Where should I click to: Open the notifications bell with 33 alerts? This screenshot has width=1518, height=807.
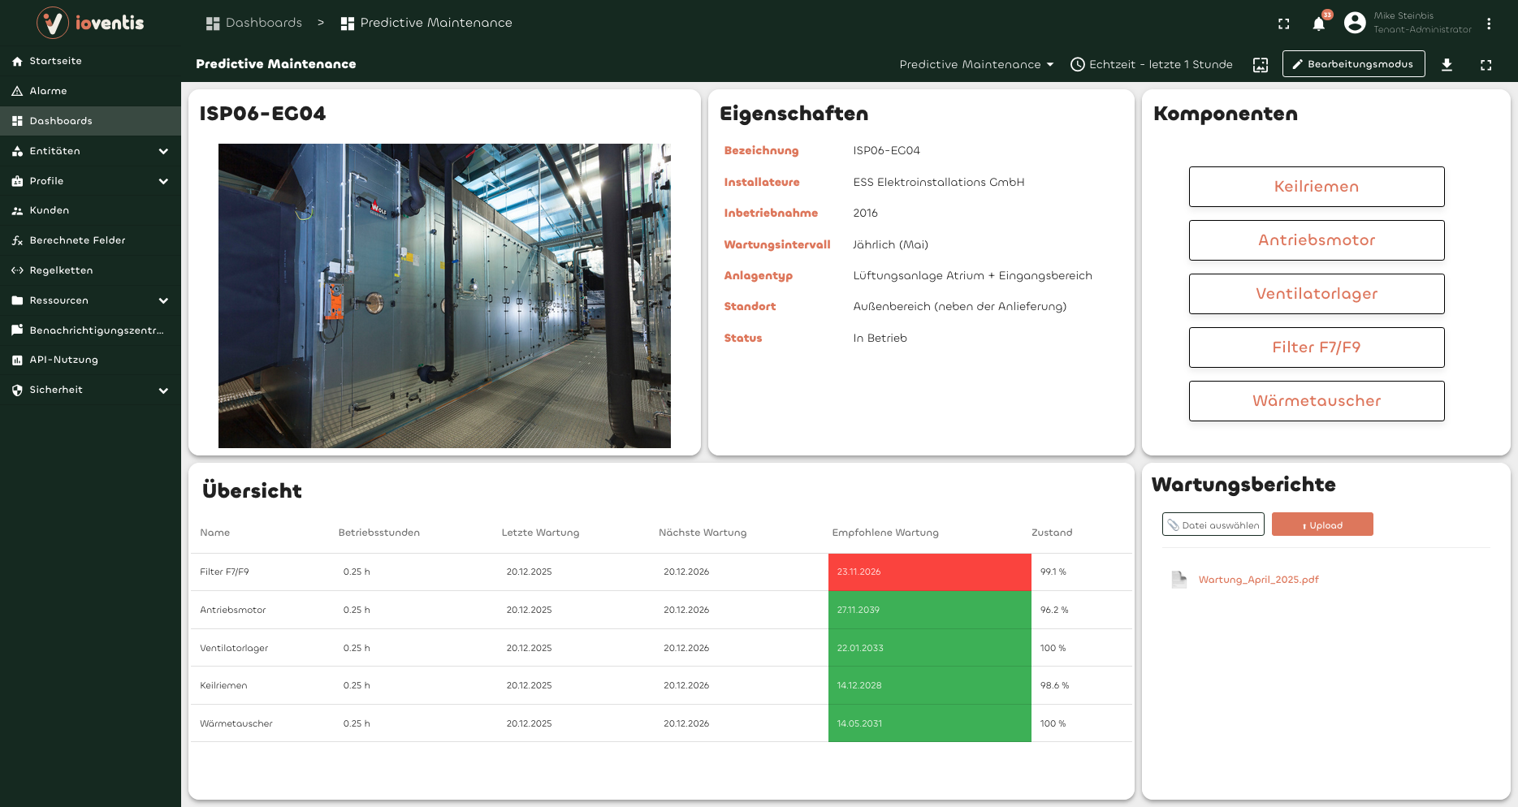(x=1318, y=24)
